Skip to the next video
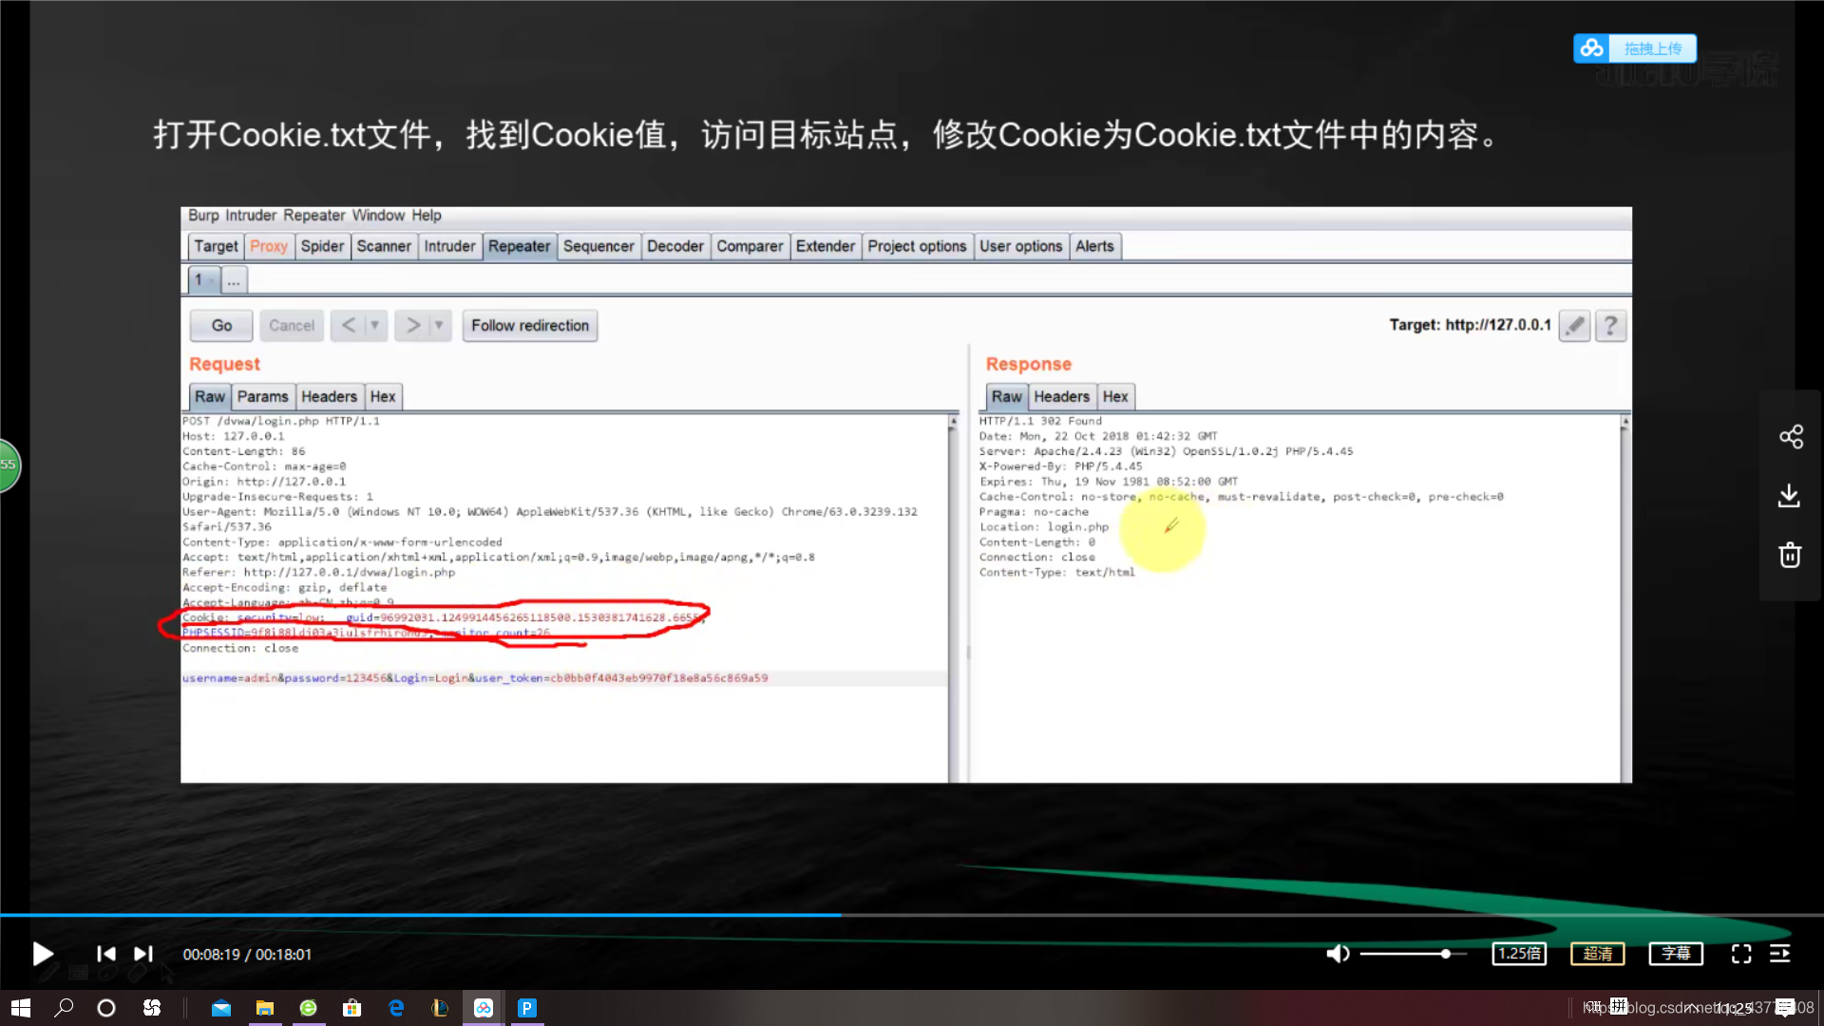 142,954
